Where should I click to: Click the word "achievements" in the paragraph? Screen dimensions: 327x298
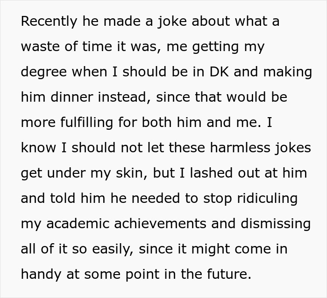coord(160,223)
